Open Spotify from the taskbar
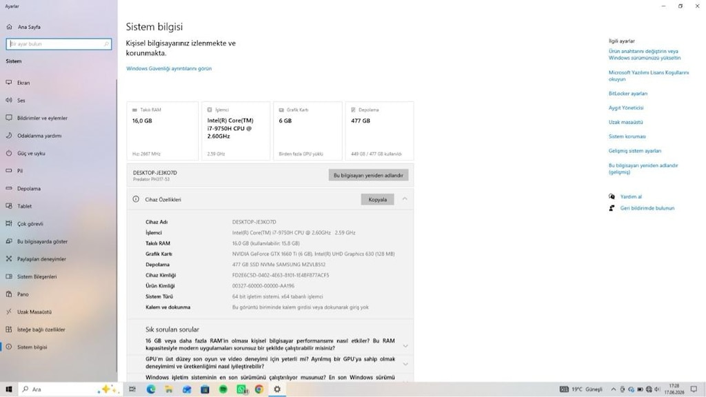This screenshot has width=706, height=397. (x=223, y=389)
